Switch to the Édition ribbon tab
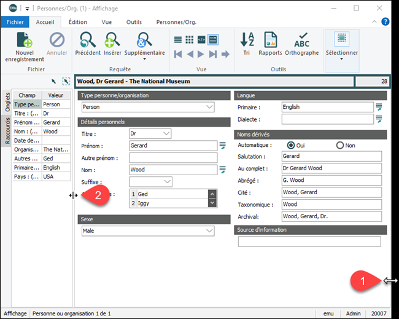This screenshot has height=319, width=399. 77,22
